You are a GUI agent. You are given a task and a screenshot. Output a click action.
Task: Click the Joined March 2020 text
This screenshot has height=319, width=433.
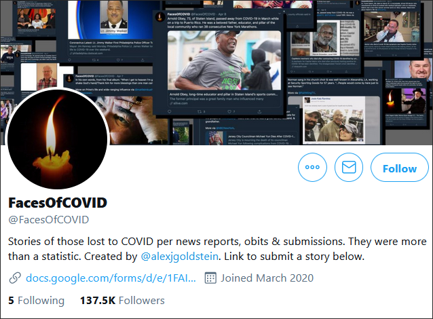[x=267, y=278]
